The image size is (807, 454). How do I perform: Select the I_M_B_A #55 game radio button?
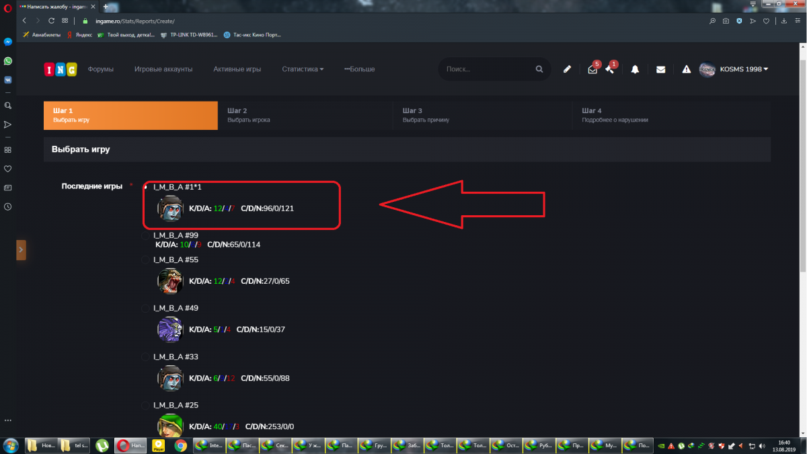tap(146, 260)
